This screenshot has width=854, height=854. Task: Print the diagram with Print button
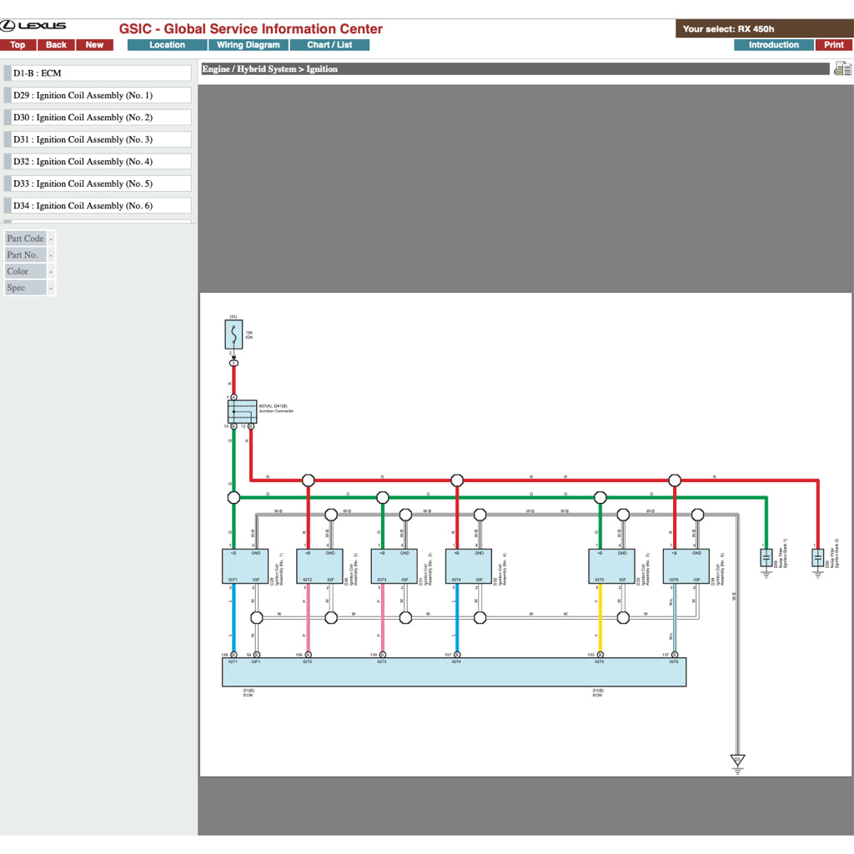click(833, 45)
